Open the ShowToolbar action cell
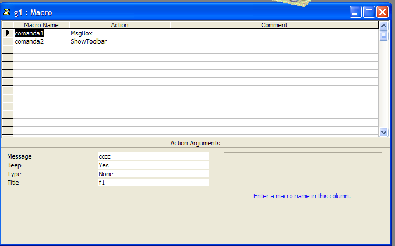Viewport: 395px width, 246px height. tap(119, 41)
